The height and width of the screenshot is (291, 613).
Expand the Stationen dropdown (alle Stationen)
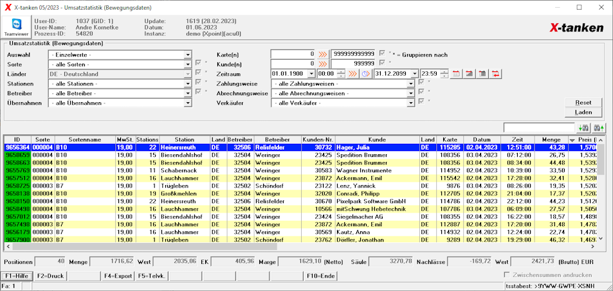(188, 84)
